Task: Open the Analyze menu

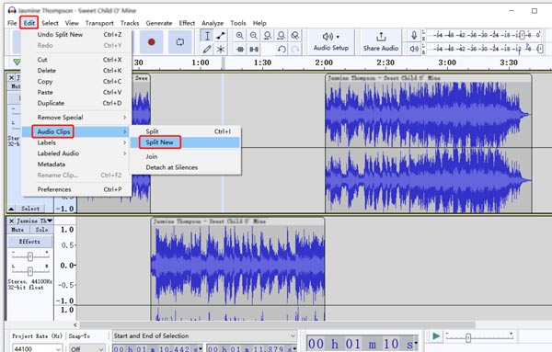Action: click(213, 23)
